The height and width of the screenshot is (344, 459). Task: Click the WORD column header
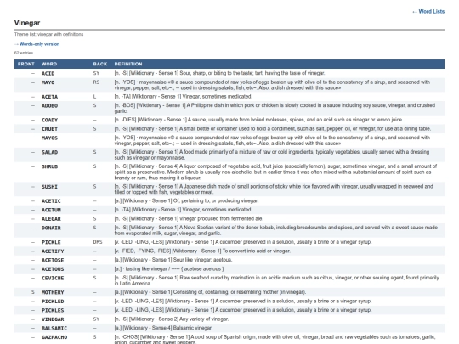coord(49,64)
